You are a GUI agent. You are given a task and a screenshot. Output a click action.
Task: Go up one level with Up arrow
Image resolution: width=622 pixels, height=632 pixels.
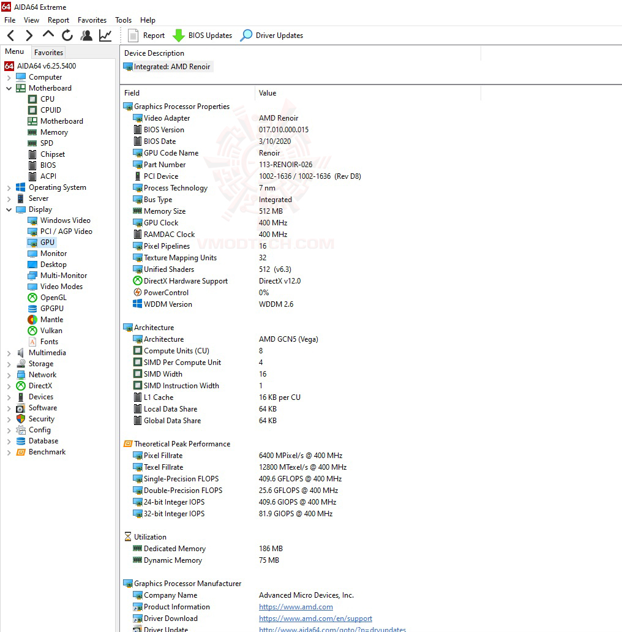[48, 35]
